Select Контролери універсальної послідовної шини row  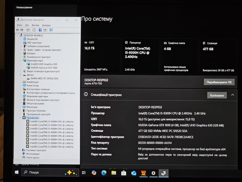pyautogui.click(x=51, y=93)
